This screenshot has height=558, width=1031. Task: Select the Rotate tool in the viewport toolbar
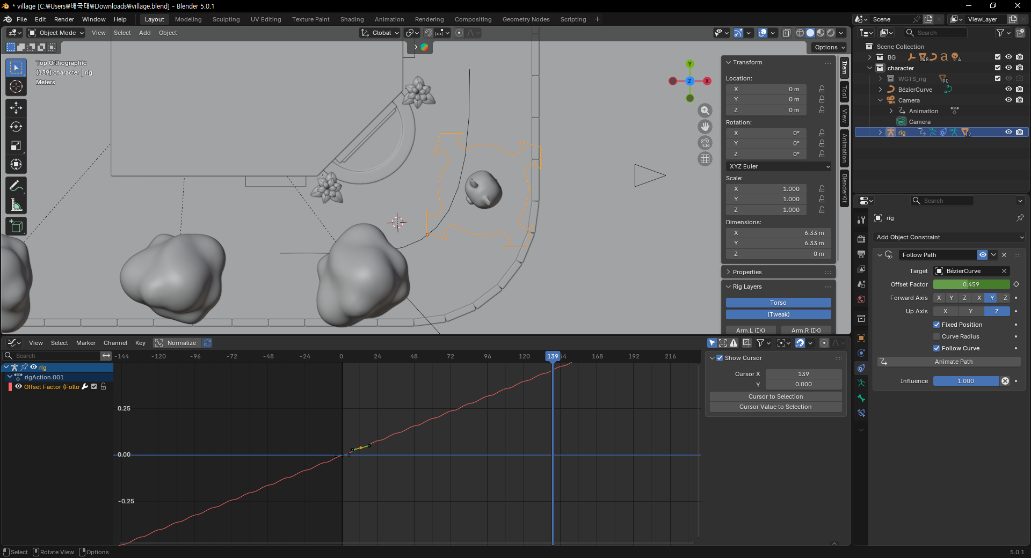click(x=16, y=127)
